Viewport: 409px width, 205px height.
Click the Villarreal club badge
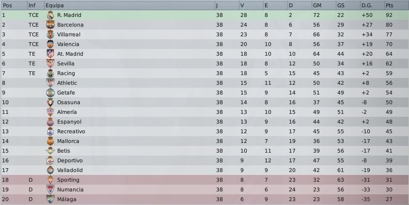point(50,34)
